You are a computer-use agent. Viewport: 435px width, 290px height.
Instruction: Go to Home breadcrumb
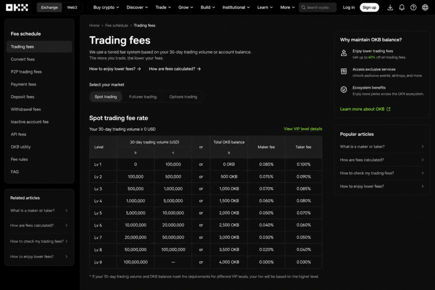94,25
